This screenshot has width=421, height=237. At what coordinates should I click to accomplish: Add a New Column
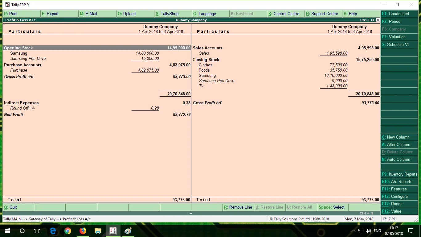[x=399, y=137]
